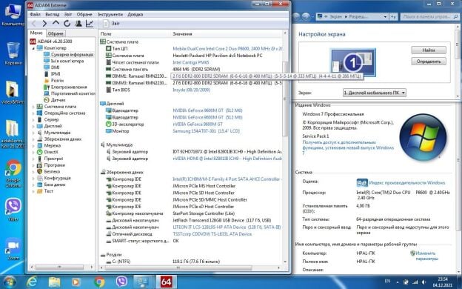Select Ім'я комп'ютера tree item
The width and height of the screenshot is (462, 289).
[64, 61]
